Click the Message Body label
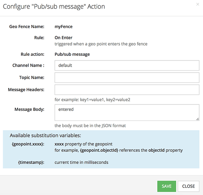 [x=29, y=109]
